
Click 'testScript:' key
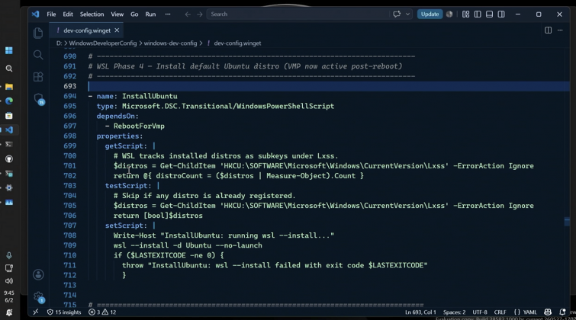pyautogui.click(x=128, y=186)
